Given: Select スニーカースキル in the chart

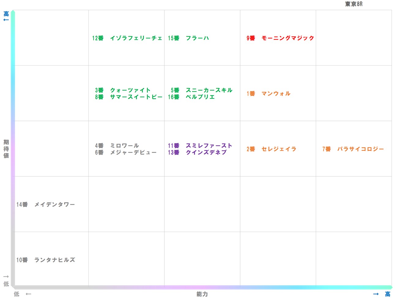Looking at the screenshot, I should [x=209, y=90].
